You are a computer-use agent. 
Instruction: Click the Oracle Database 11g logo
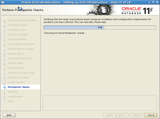point(137,11)
